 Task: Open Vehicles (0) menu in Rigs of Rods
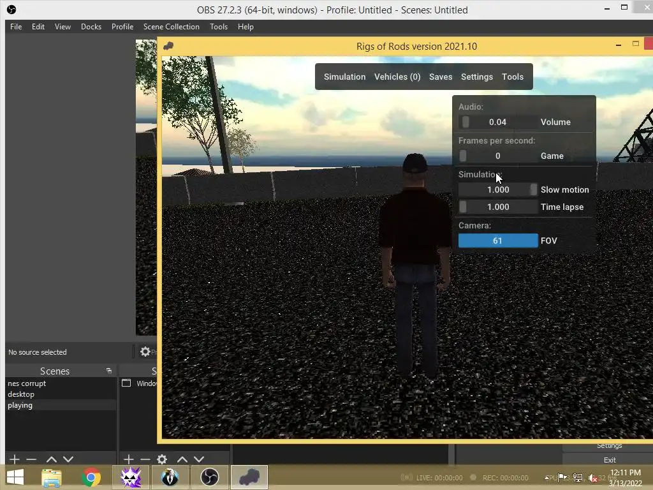click(397, 77)
